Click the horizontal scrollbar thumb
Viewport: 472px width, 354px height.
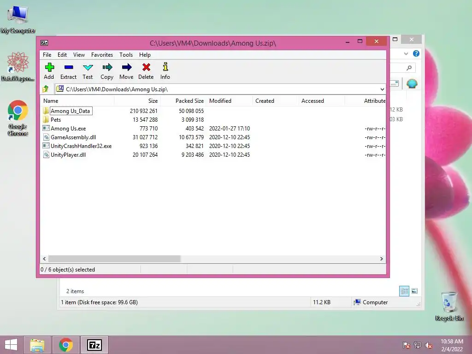114,259
